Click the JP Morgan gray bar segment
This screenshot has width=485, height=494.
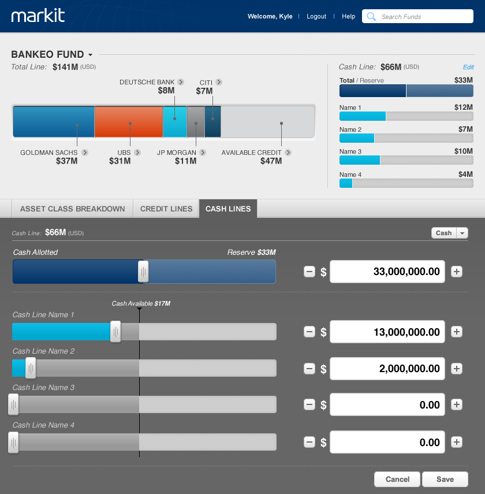tap(196, 121)
